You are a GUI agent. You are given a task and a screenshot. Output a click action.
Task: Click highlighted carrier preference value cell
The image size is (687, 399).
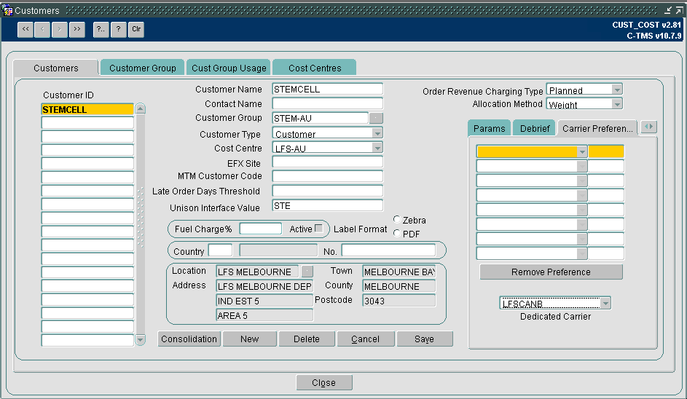606,152
